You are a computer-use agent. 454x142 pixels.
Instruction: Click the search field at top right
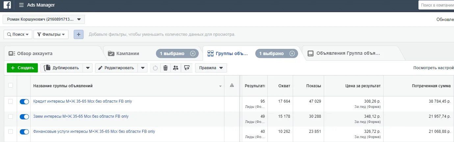pyautogui.click(x=436, y=5)
